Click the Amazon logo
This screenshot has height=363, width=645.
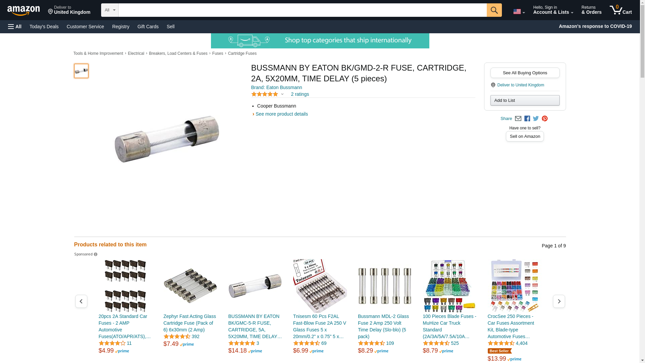tap(24, 10)
